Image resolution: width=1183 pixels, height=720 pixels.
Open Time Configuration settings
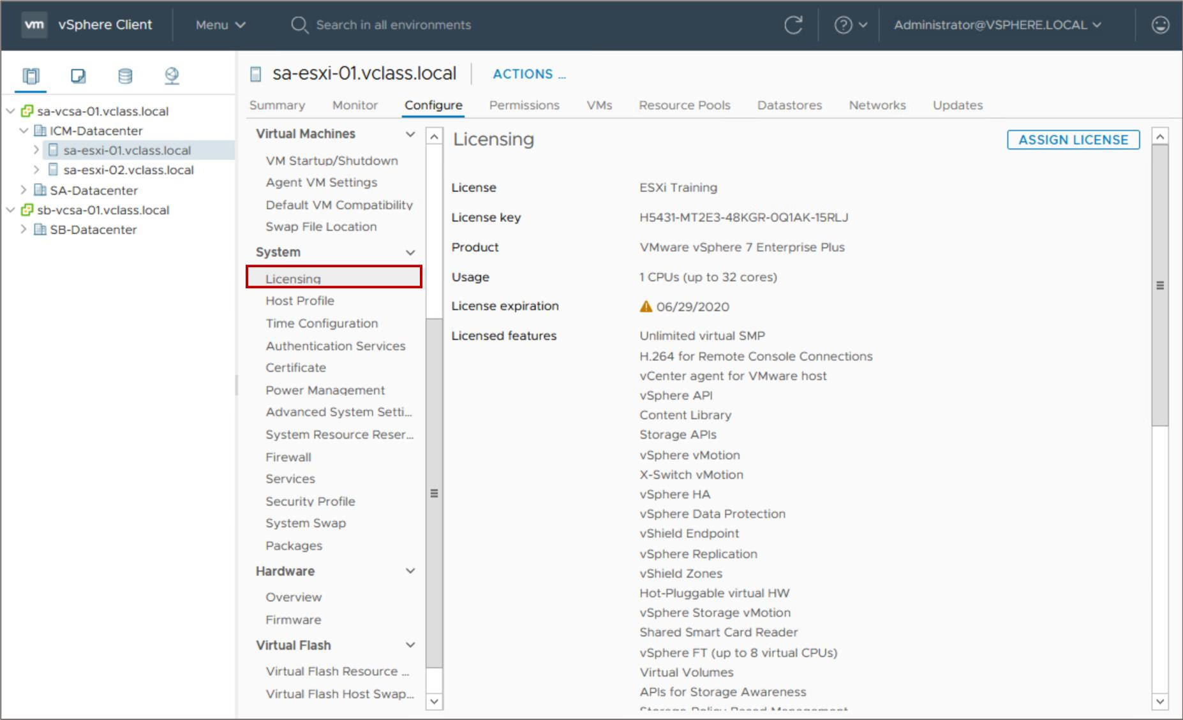click(x=322, y=323)
